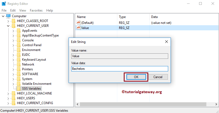The width and height of the screenshot is (219, 113).
Task: Click the Network folder icon
Action: pyautogui.click(x=19, y=64)
